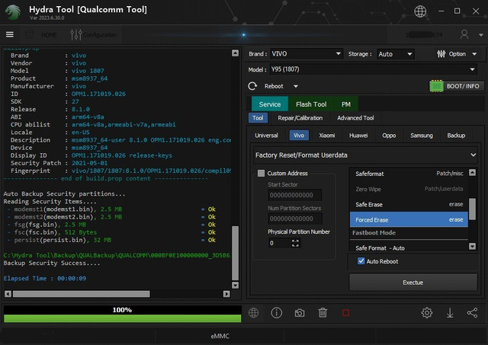The height and width of the screenshot is (345, 488).
Task: Open the Storage Auto dropdown
Action: coord(396,54)
